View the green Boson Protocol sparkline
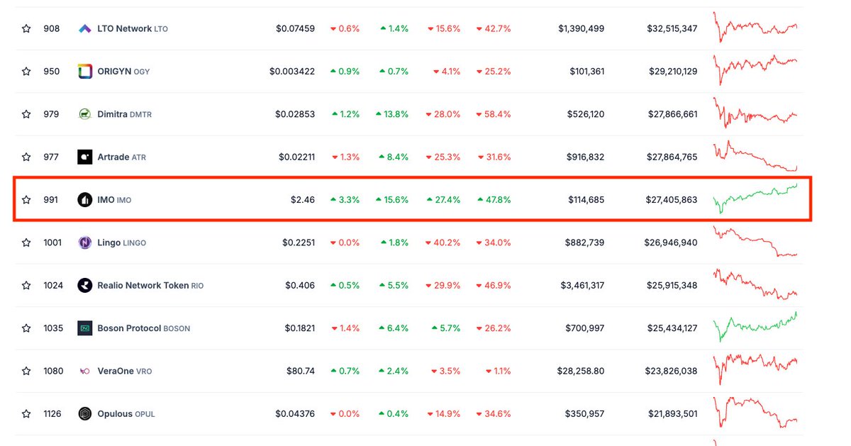The height and width of the screenshot is (446, 851). click(x=755, y=327)
